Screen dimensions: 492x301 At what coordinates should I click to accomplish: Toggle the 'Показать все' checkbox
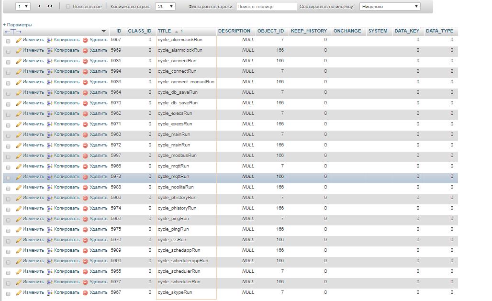(67, 7)
